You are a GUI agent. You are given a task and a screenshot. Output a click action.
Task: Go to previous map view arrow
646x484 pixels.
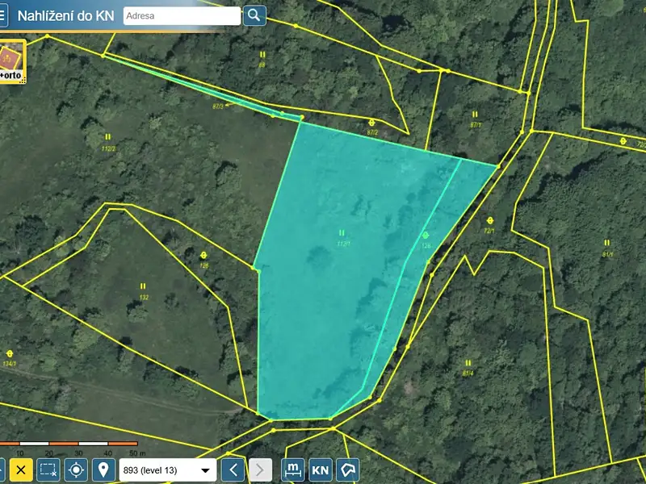[233, 470]
